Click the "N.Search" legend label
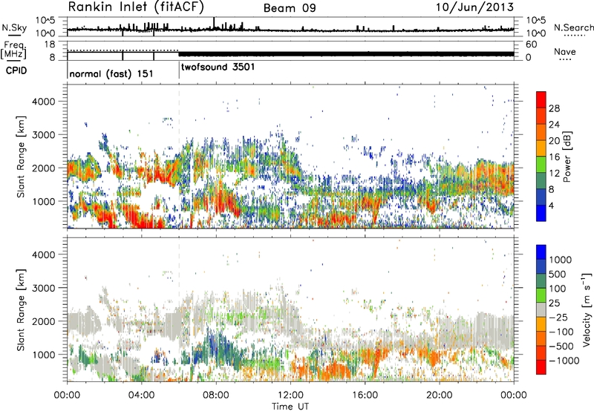Image resolution: width=594 pixels, height=411 pixels. point(573,27)
